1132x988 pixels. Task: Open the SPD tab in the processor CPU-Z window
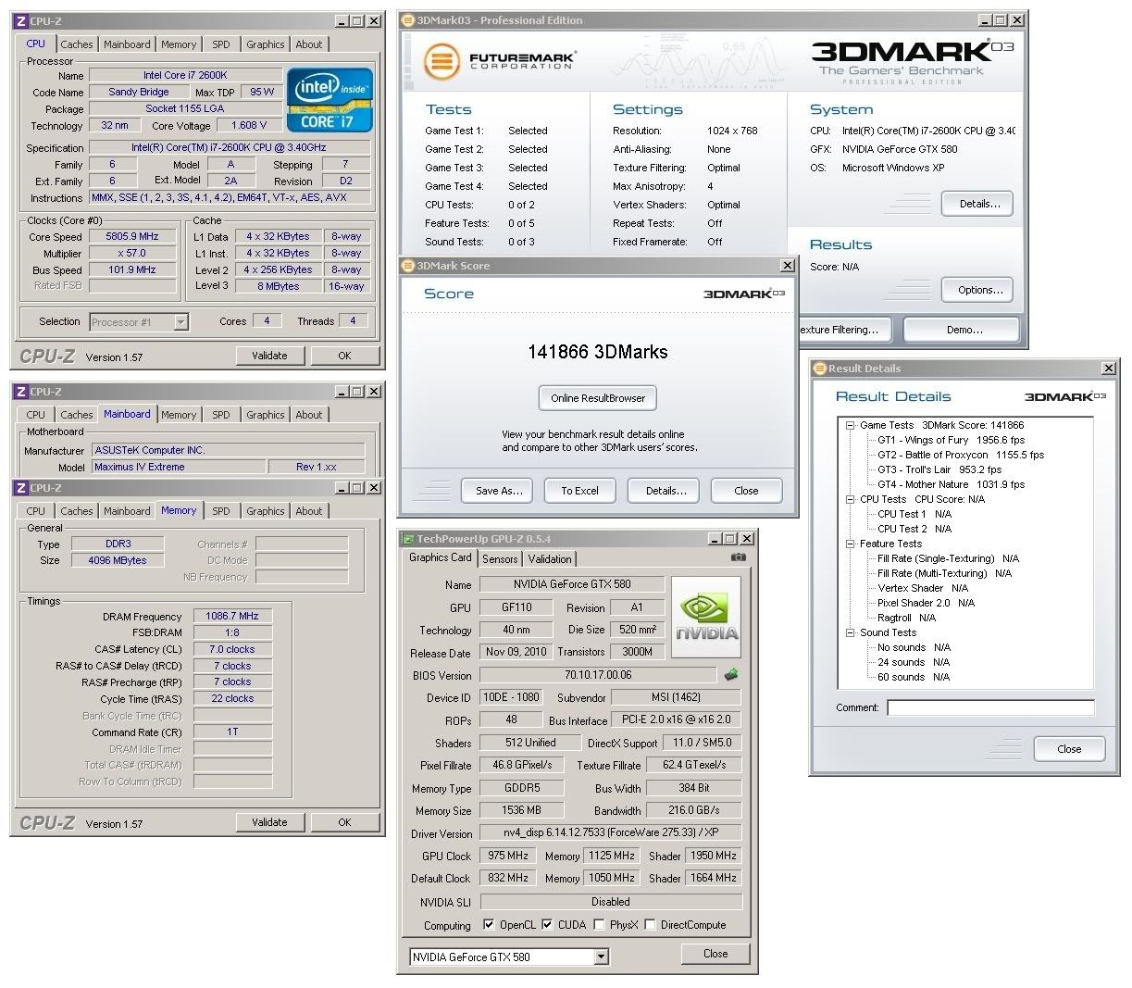point(221,44)
